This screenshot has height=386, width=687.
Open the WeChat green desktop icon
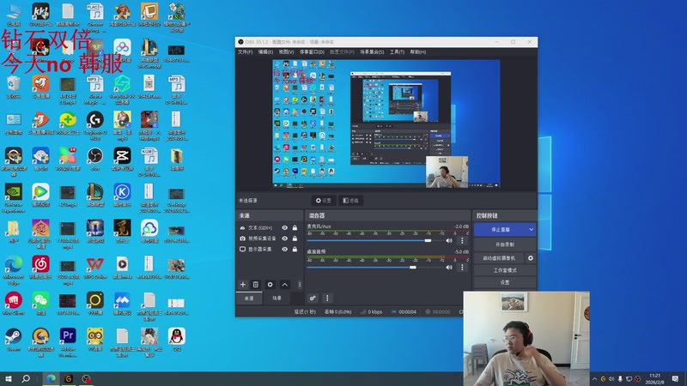tap(40, 304)
